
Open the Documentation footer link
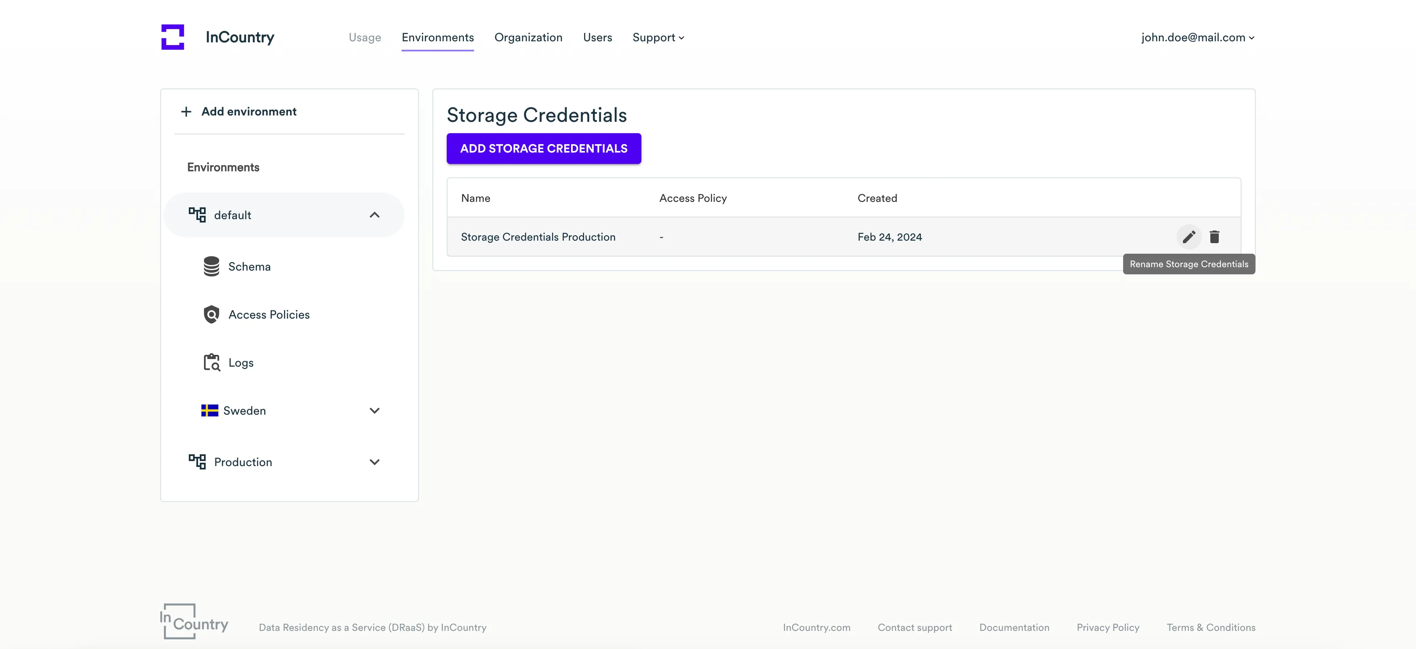(1014, 627)
